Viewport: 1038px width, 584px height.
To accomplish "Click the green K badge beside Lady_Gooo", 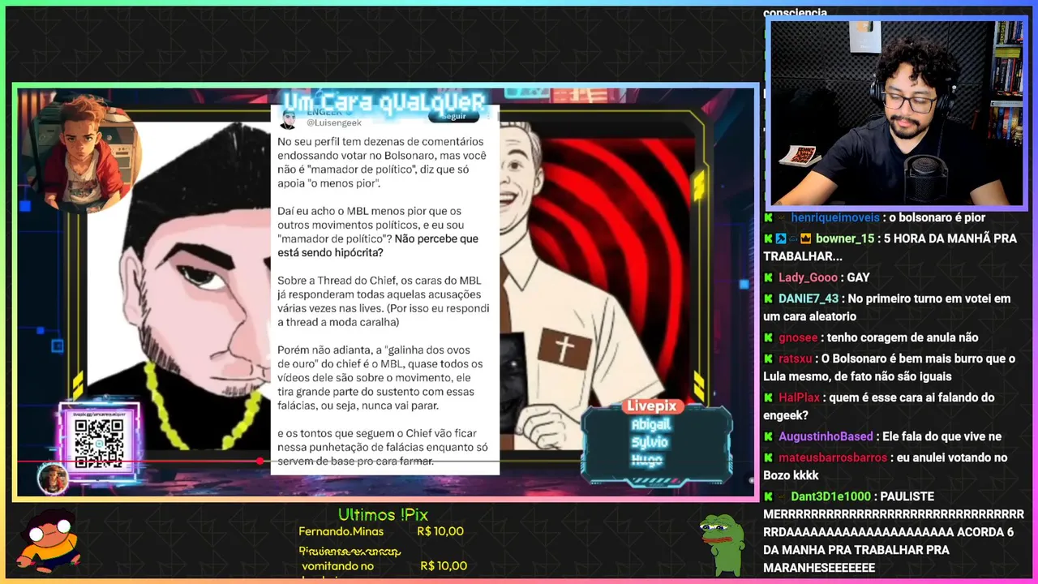I will (768, 277).
